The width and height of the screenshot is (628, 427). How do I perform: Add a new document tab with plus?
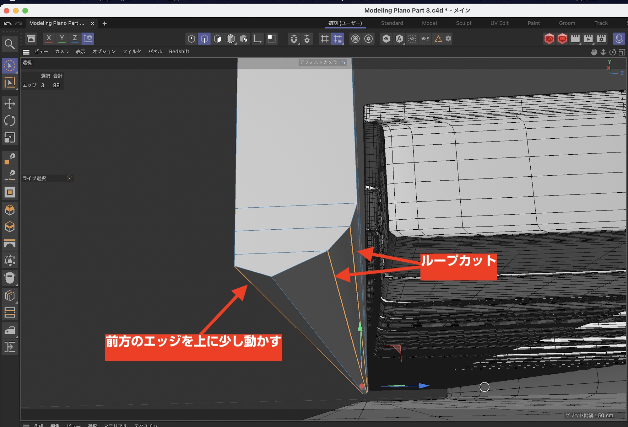(105, 24)
